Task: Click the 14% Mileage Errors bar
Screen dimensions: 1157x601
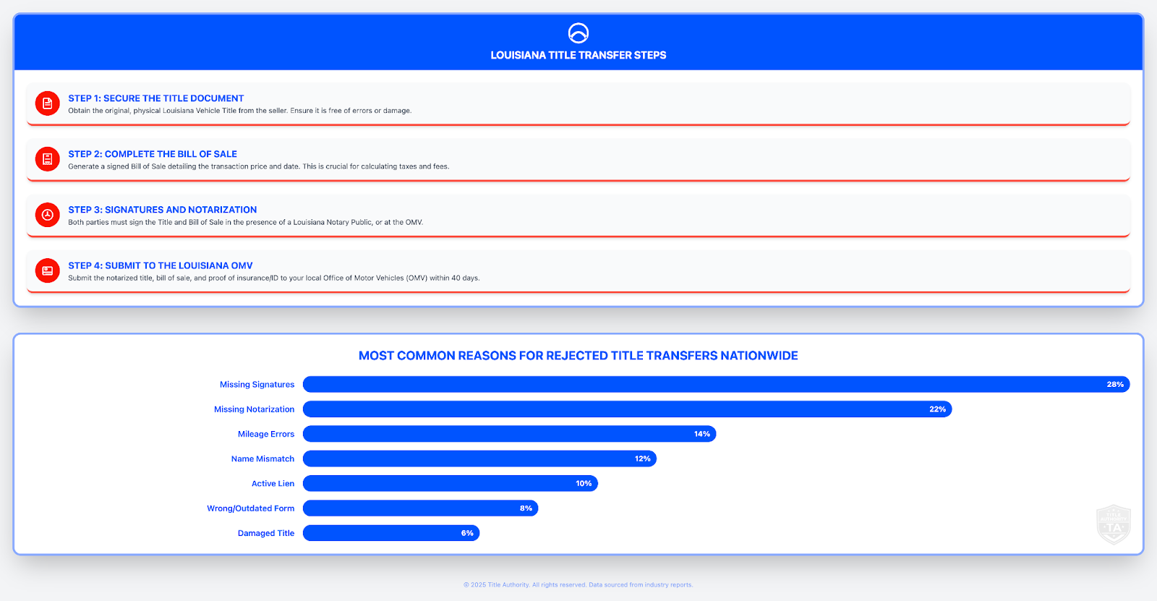Action: coord(510,434)
